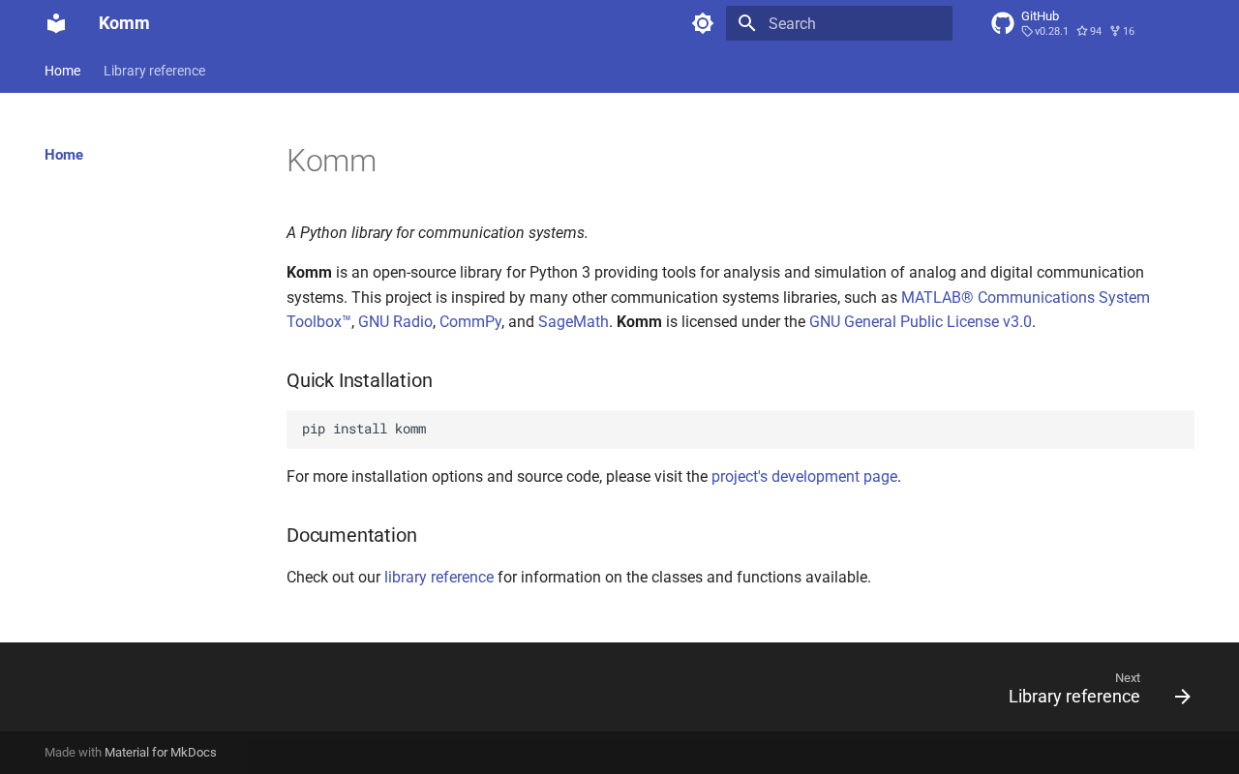Viewport: 1239px width, 774px height.
Task: Click the Komm book logo icon
Action: coord(56,23)
